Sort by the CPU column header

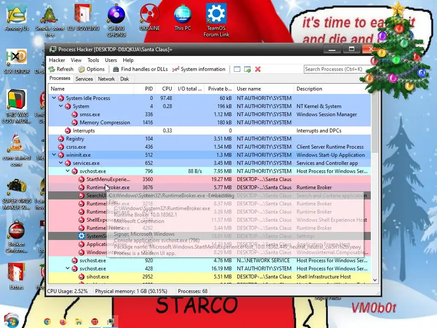(x=165, y=89)
